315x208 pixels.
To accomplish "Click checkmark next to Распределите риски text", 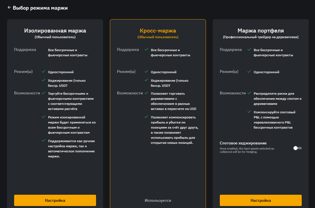I will pyautogui.click(x=249, y=93).
